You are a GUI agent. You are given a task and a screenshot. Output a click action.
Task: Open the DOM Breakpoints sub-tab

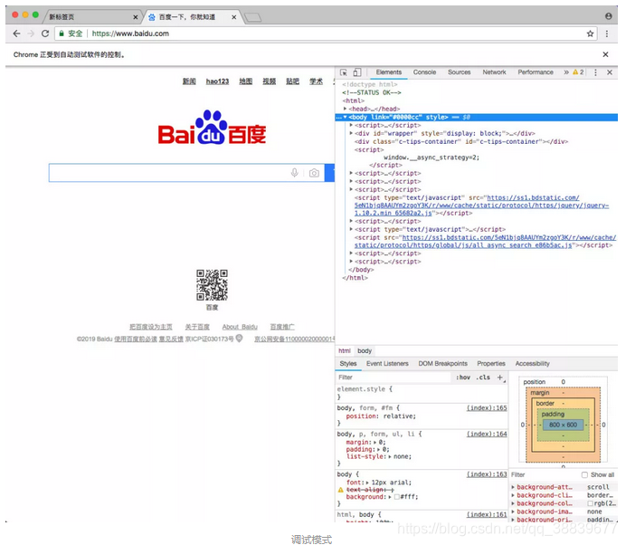(442, 364)
